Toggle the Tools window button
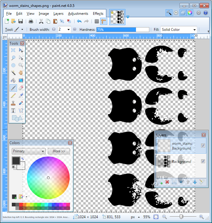 [169, 13]
